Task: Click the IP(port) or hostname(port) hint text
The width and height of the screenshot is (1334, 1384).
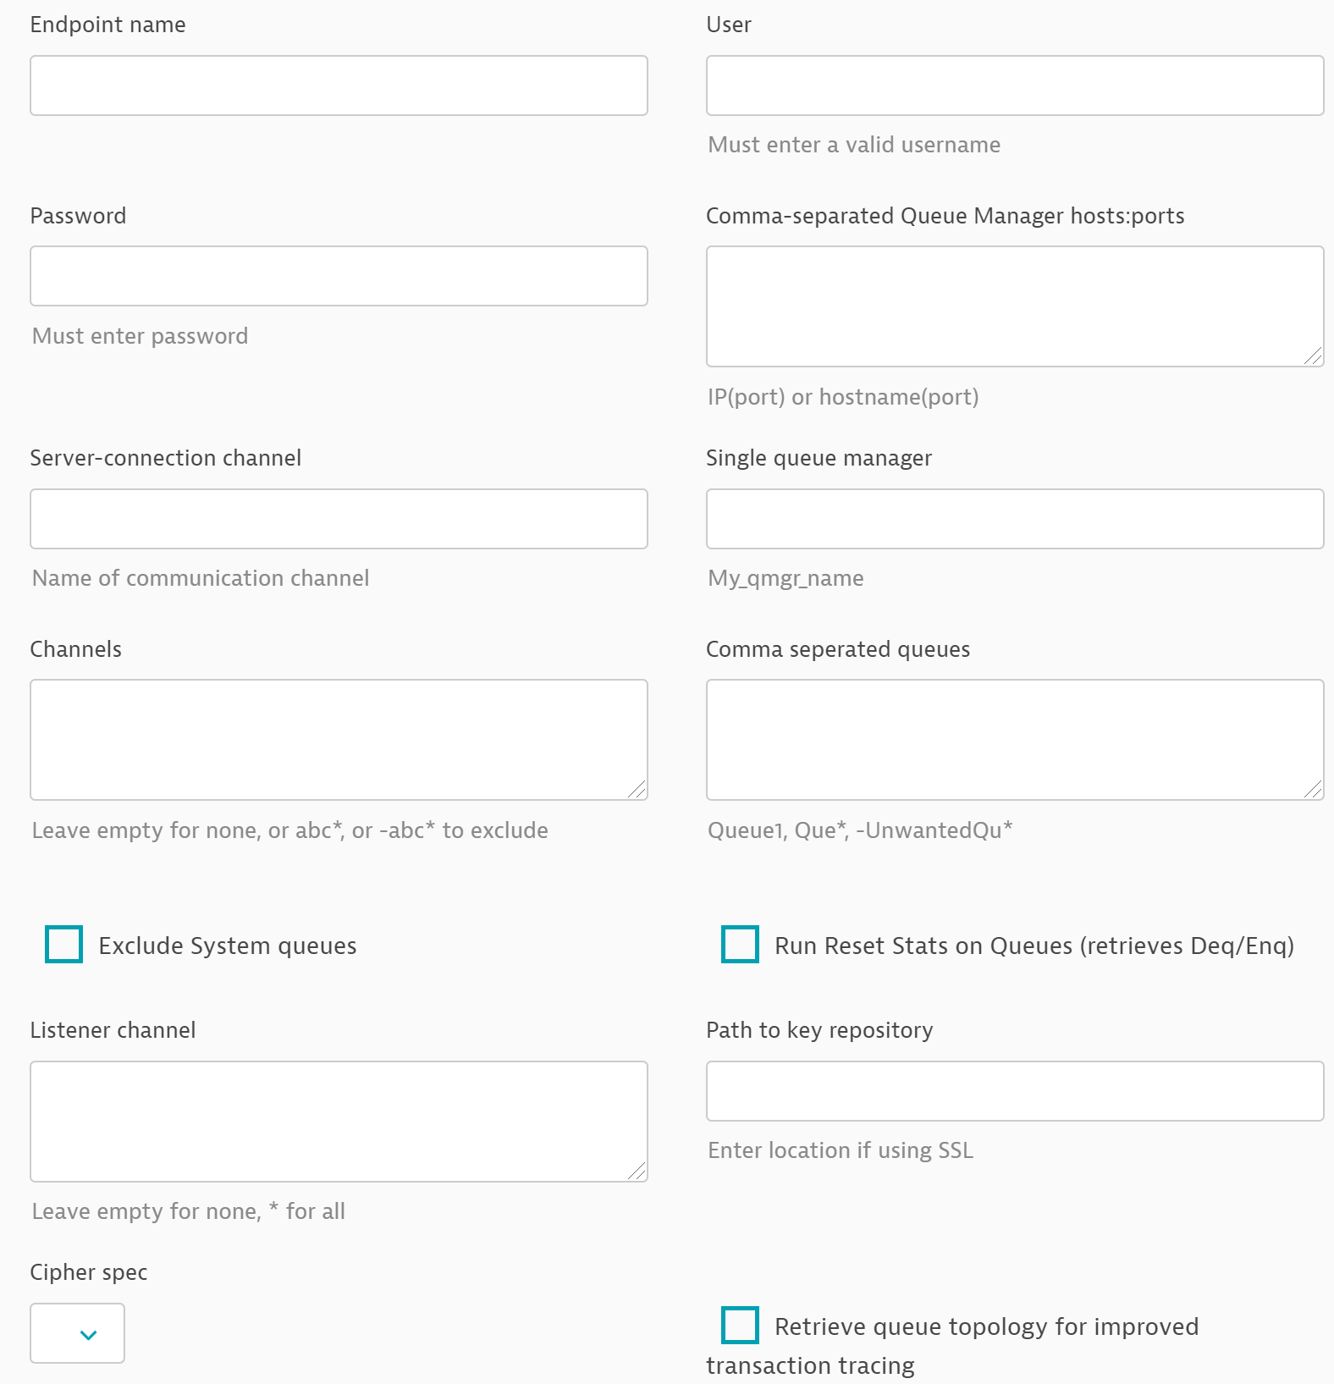Action: tap(843, 396)
